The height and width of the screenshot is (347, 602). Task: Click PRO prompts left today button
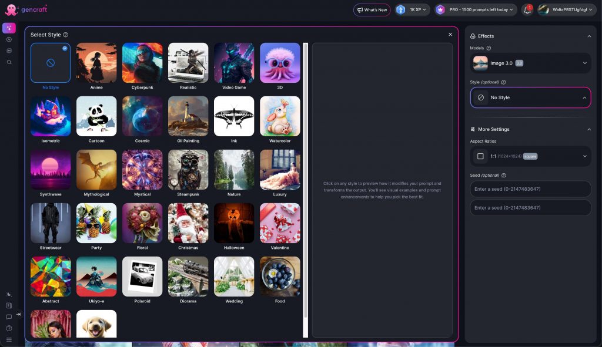476,10
